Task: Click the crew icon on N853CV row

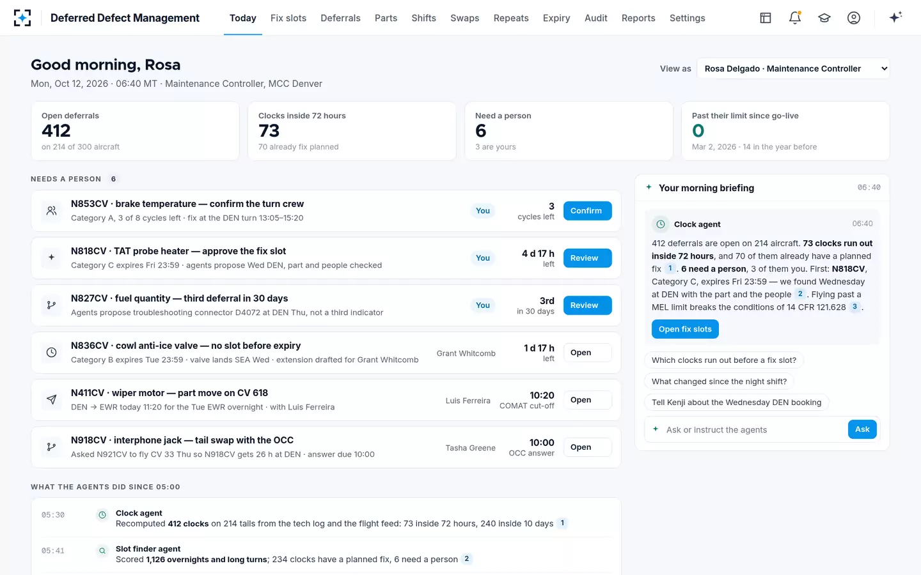Action: click(x=52, y=211)
